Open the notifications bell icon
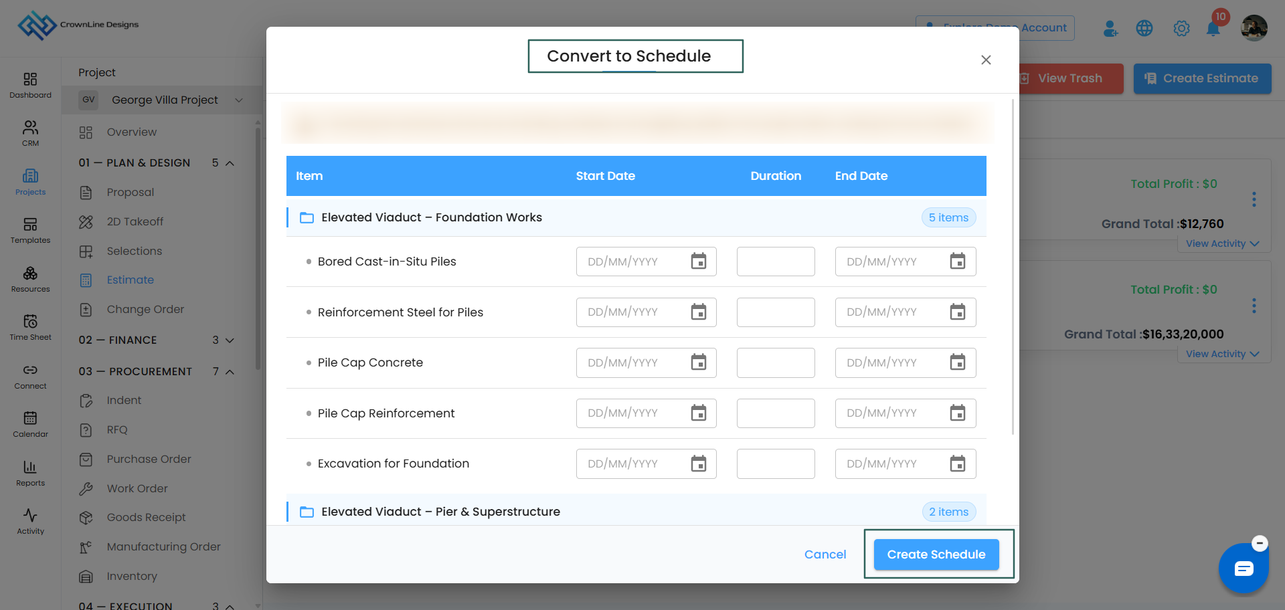Image resolution: width=1285 pixels, height=610 pixels. [x=1213, y=29]
